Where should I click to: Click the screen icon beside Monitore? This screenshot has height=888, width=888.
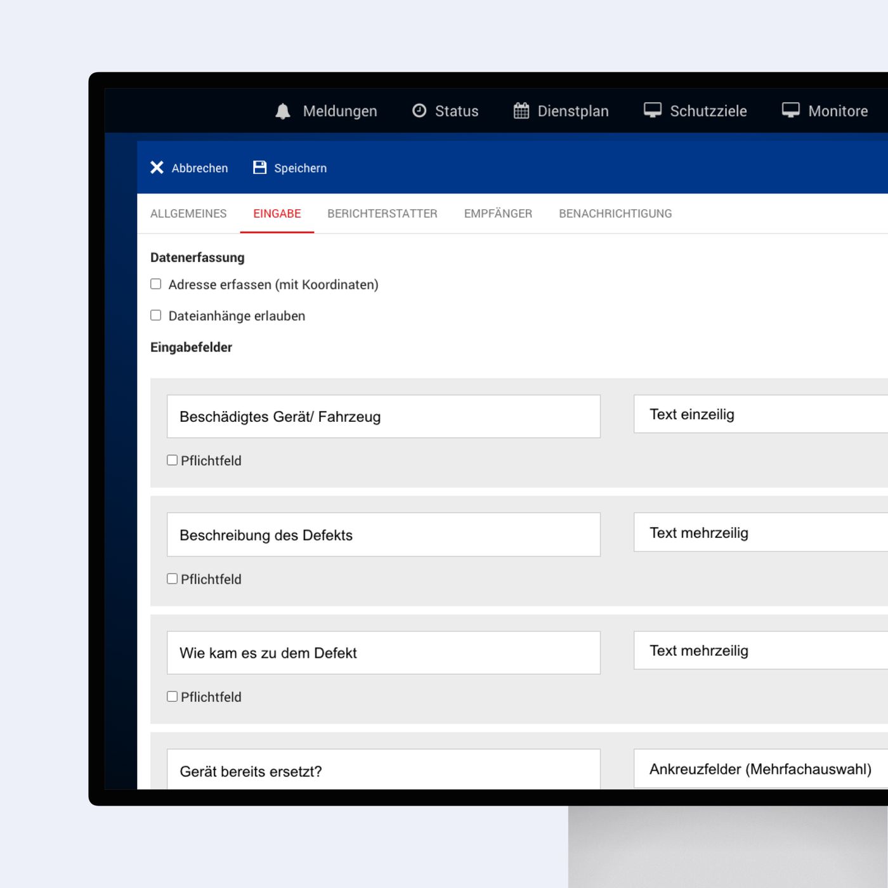click(790, 110)
